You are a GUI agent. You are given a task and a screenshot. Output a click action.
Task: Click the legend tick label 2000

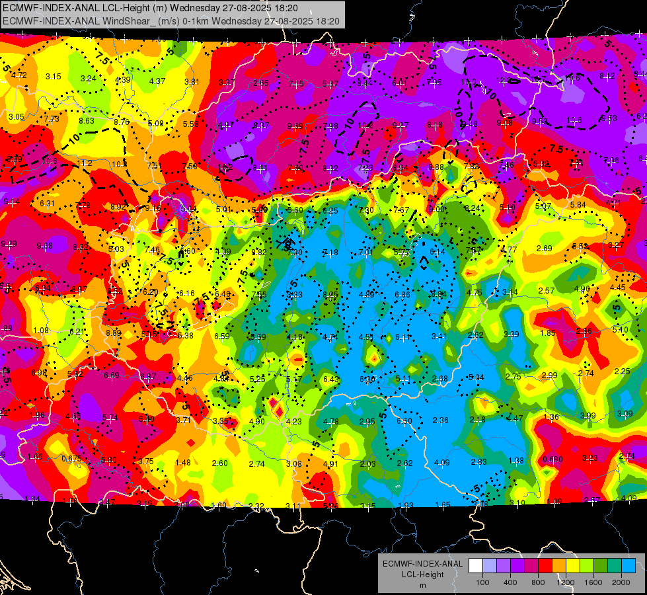621,582
